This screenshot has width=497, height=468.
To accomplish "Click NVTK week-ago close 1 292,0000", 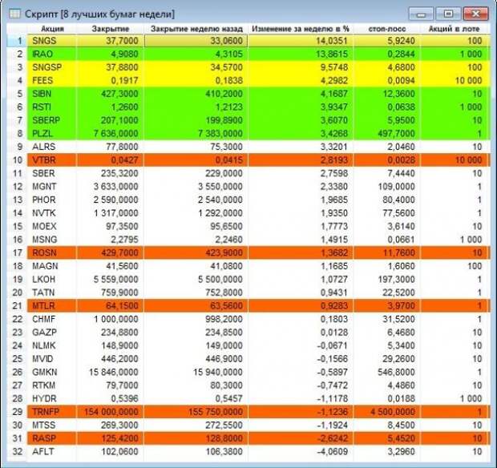I will (x=220, y=213).
